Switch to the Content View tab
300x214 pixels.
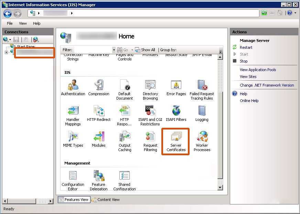click(x=106, y=200)
